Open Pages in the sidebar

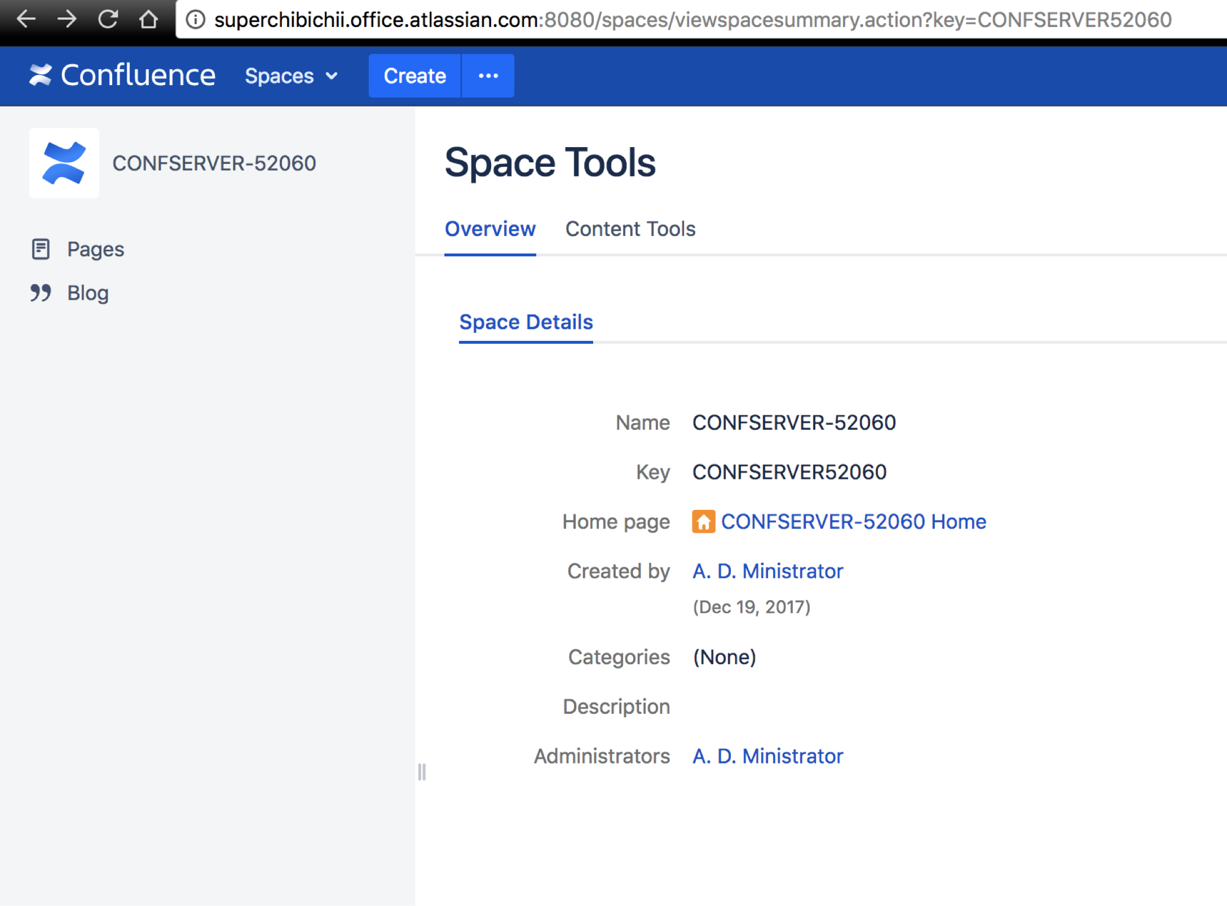tap(95, 249)
